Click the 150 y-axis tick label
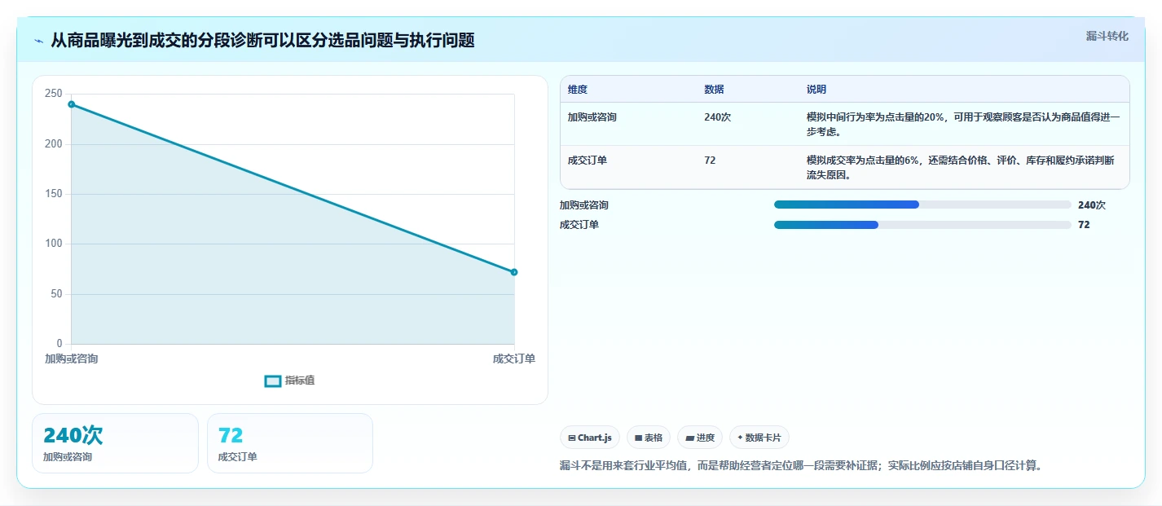The height and width of the screenshot is (506, 1162). [x=54, y=194]
